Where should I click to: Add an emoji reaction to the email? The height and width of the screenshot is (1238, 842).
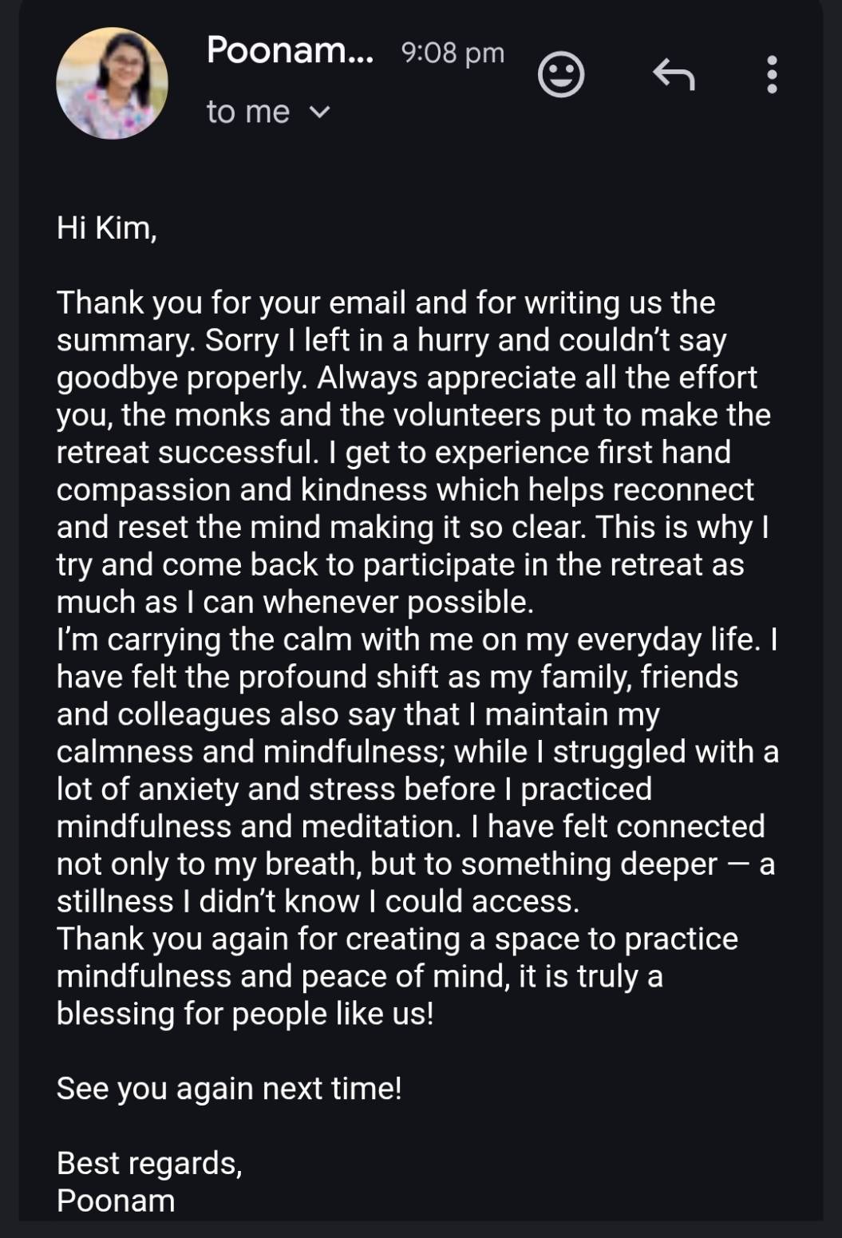[561, 75]
